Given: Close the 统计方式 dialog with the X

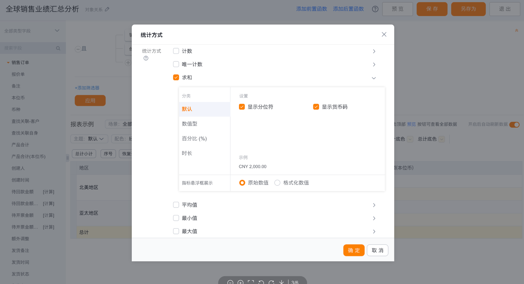Looking at the screenshot, I should [x=384, y=34].
